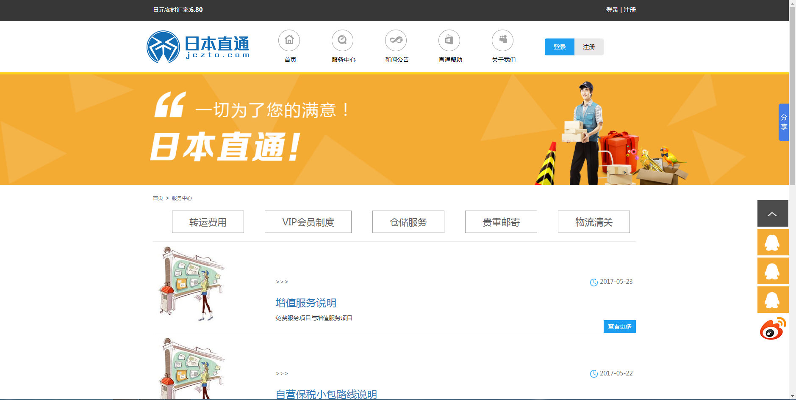Screen dimensions: 796x400
Task: Open the 增值服务说明 article link
Action: [306, 303]
